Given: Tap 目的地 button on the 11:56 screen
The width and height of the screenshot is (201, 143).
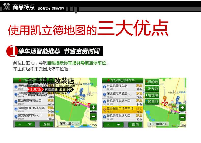Looking at the screenshot, I should pyautogui.click(x=152, y=82).
